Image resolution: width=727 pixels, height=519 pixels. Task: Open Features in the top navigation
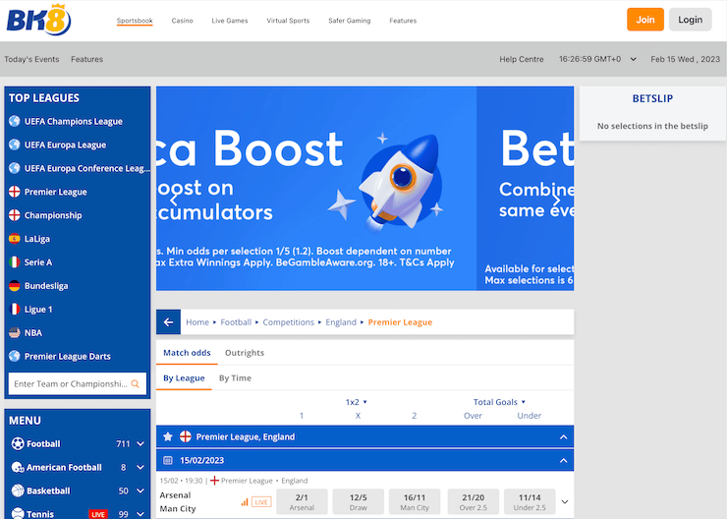tap(403, 21)
